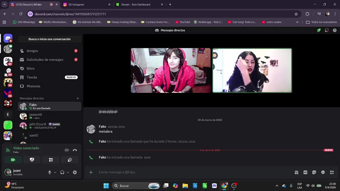Image resolution: width=340 pixels, height=191 pixels.
Task: Open Windows Start menu
Action: pos(106,186)
